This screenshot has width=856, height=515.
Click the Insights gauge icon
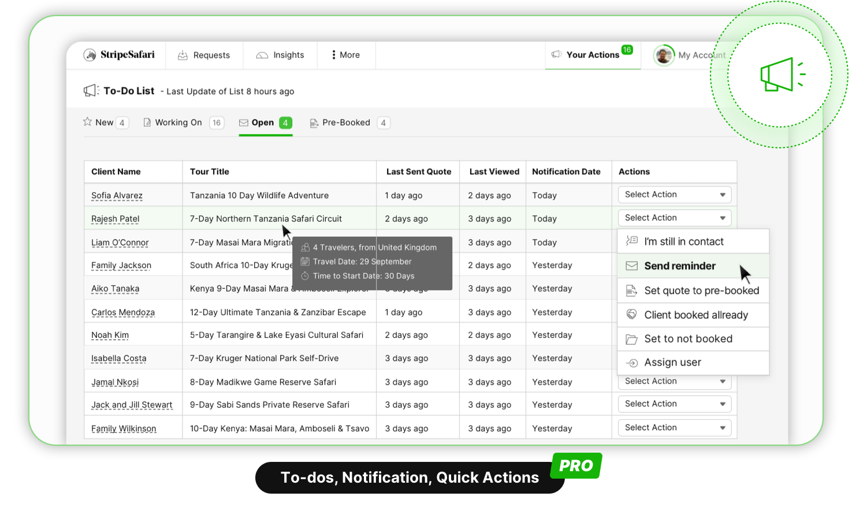[x=262, y=55]
